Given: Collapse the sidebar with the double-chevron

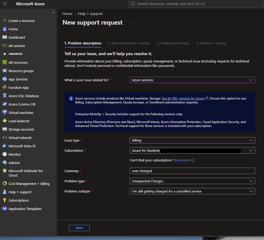Looking at the screenshot, I should pyautogui.click(x=54, y=13).
